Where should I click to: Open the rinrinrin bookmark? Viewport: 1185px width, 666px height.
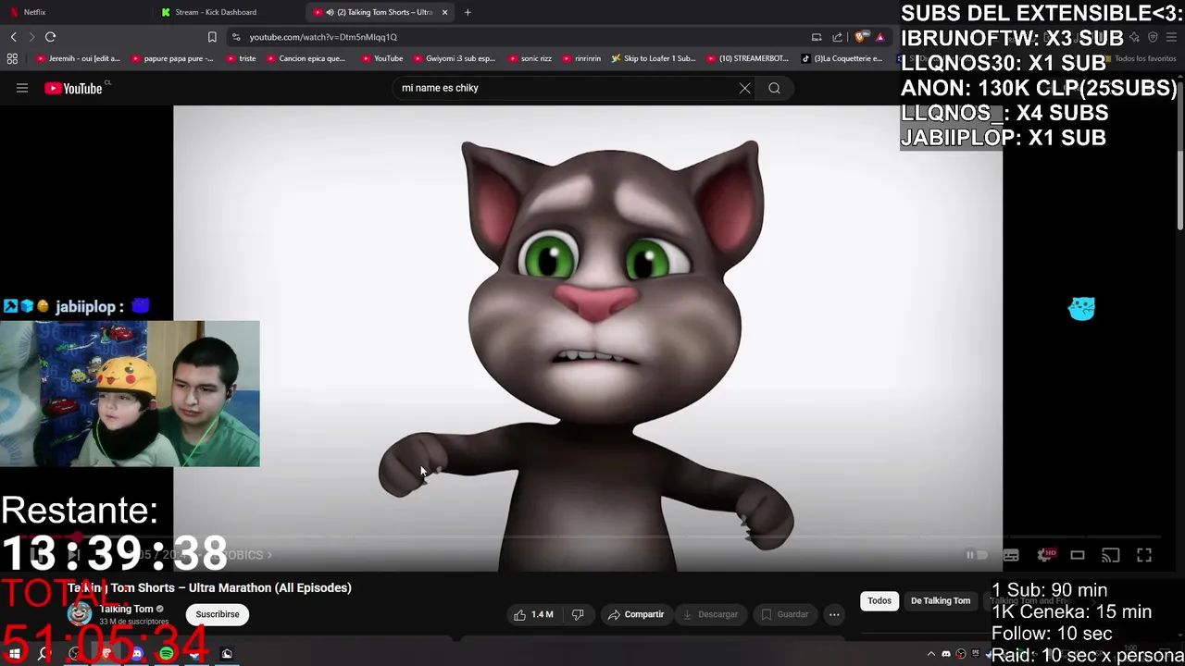point(580,58)
